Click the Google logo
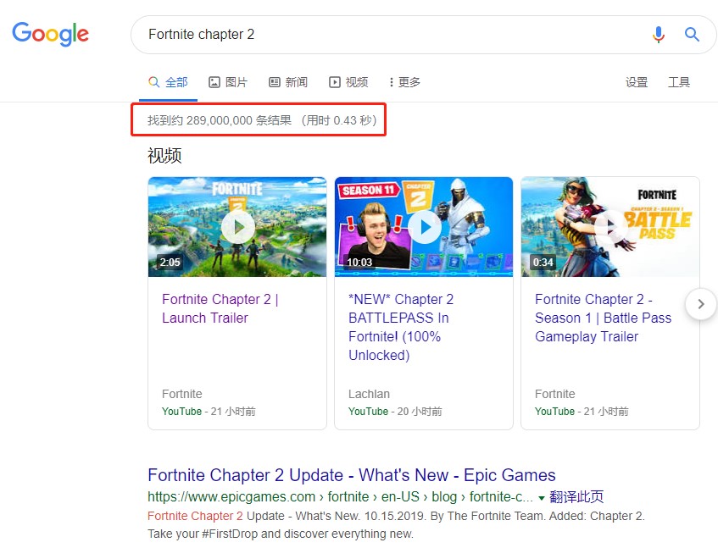 [x=50, y=34]
